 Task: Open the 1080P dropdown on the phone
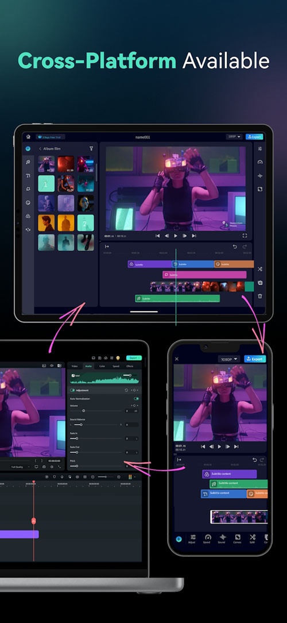pyautogui.click(x=229, y=359)
